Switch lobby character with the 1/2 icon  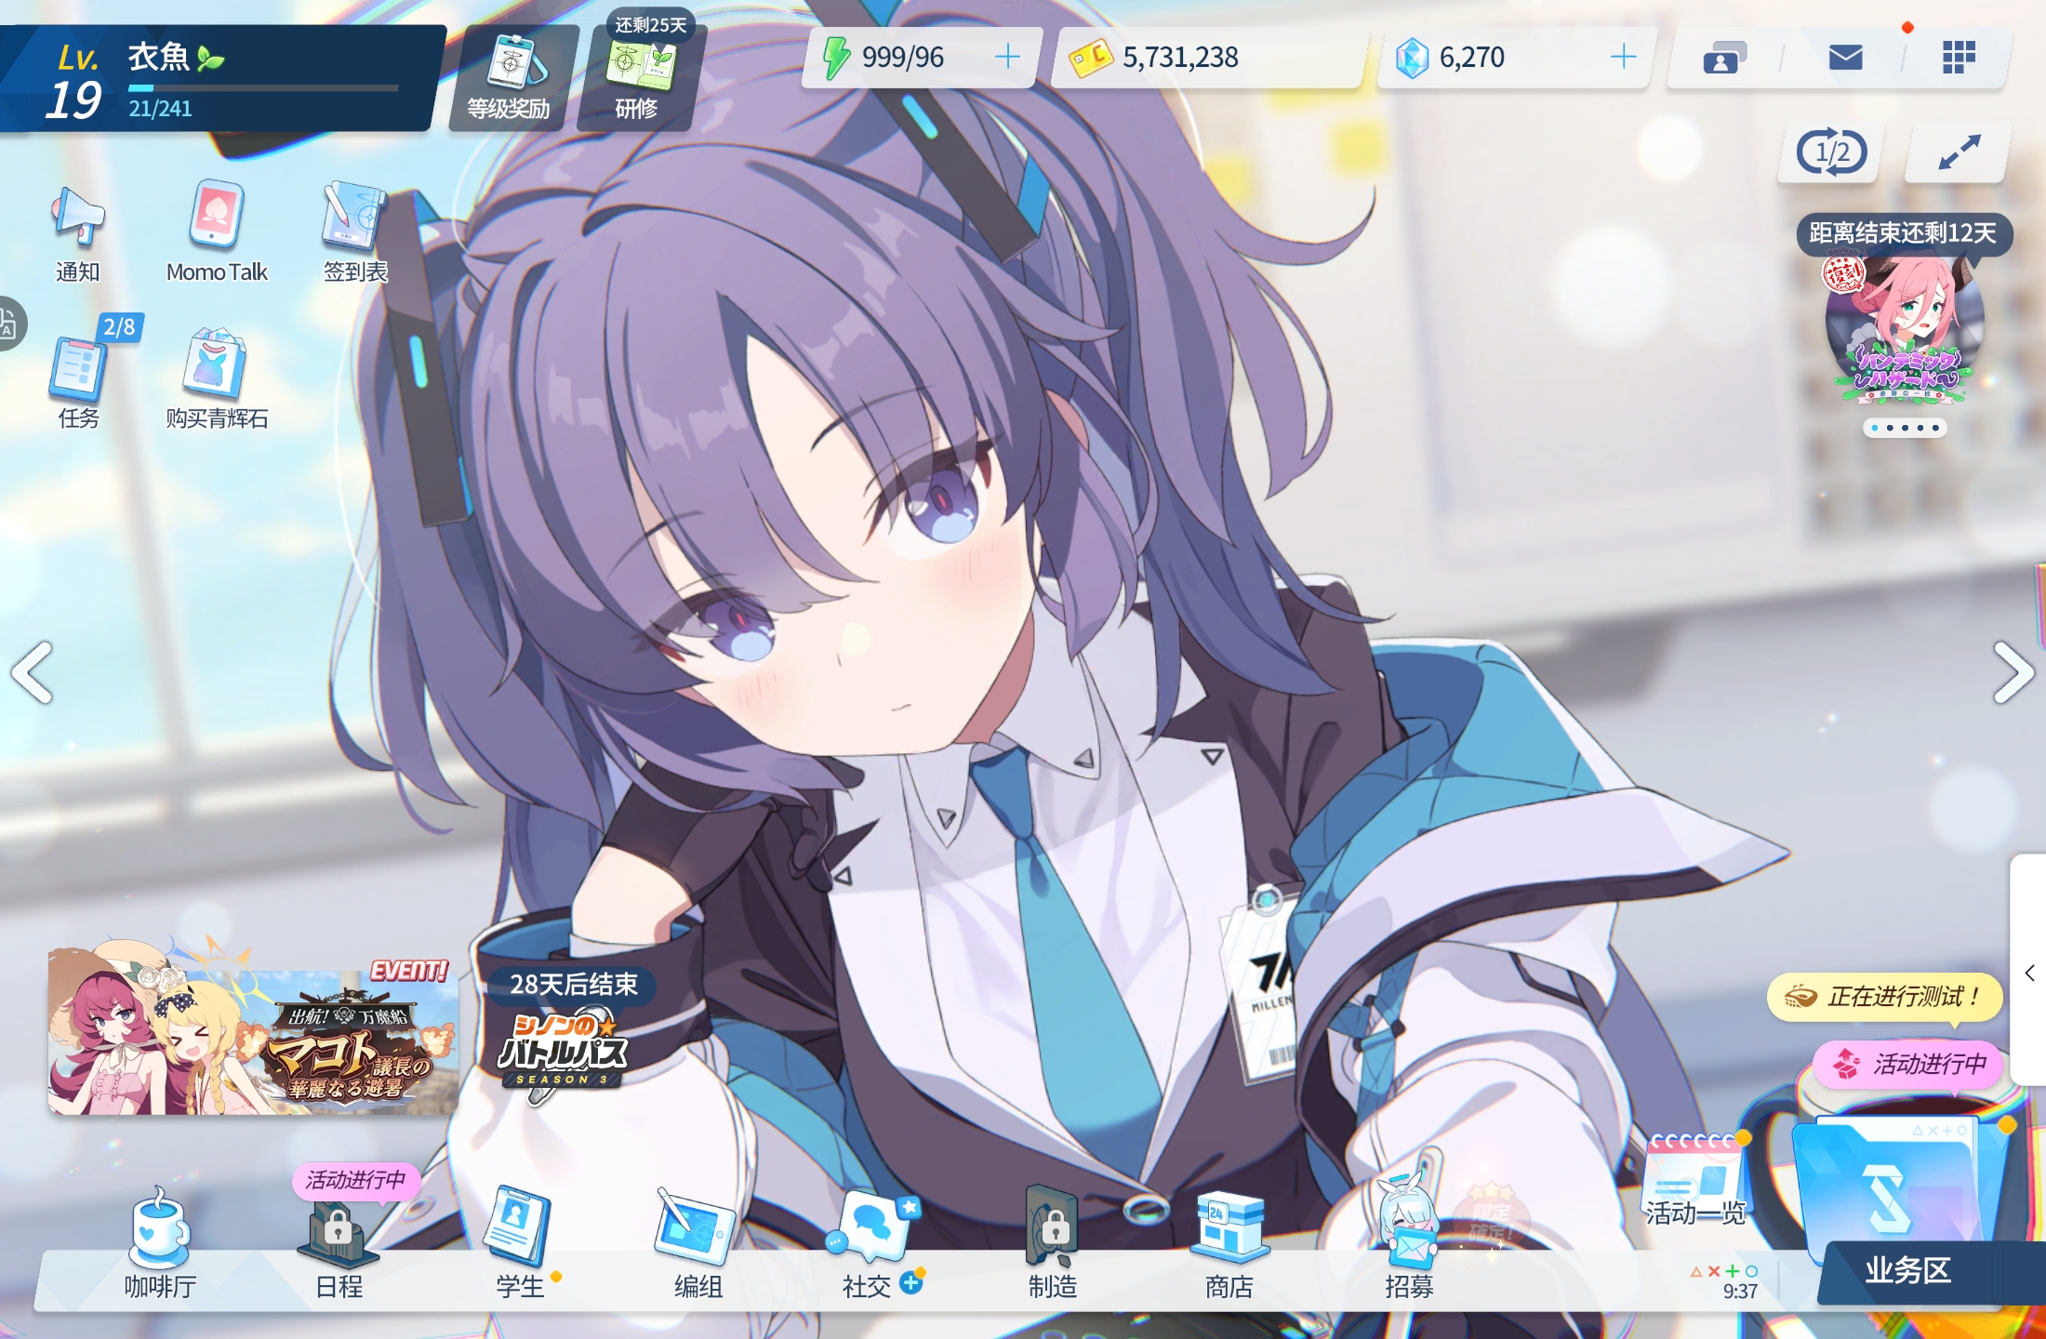coord(1831,152)
